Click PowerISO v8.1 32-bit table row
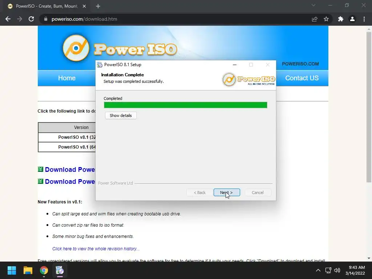372x279 pixels. [67, 137]
